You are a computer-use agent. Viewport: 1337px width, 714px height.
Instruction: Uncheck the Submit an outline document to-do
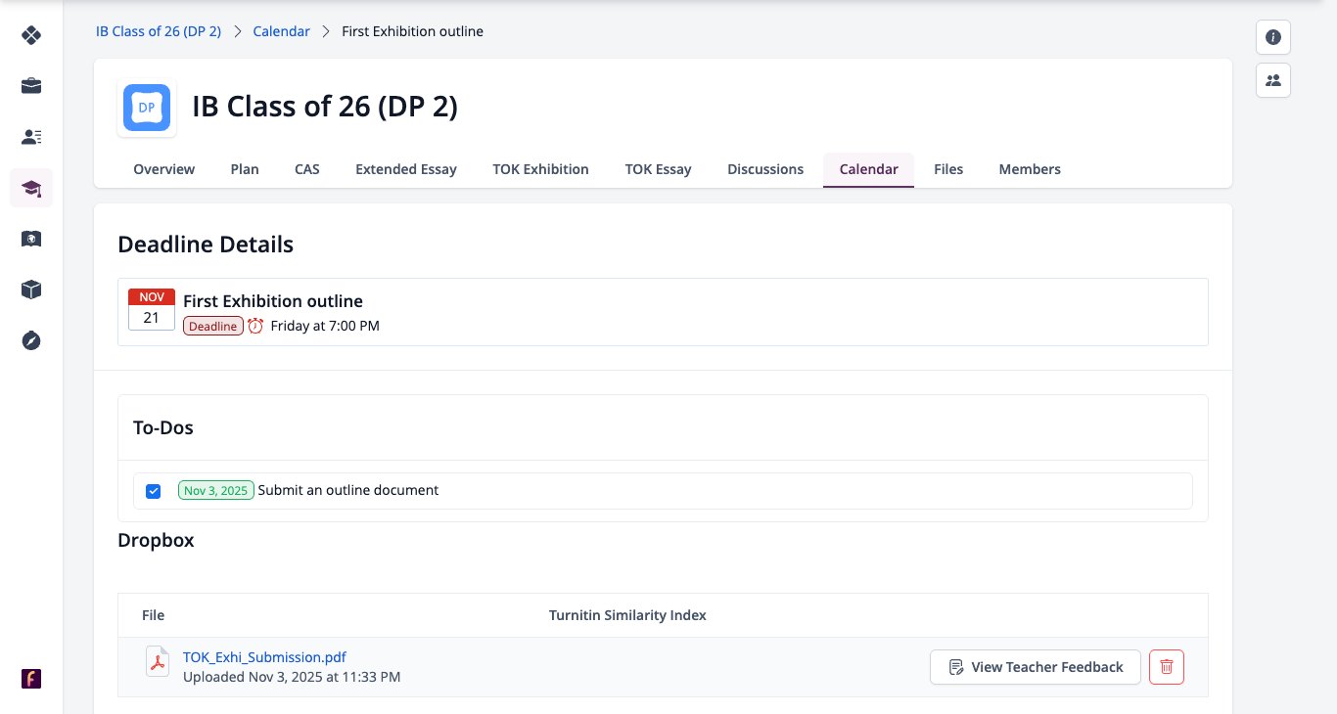coord(153,491)
